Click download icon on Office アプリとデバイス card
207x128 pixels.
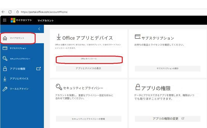59,37
